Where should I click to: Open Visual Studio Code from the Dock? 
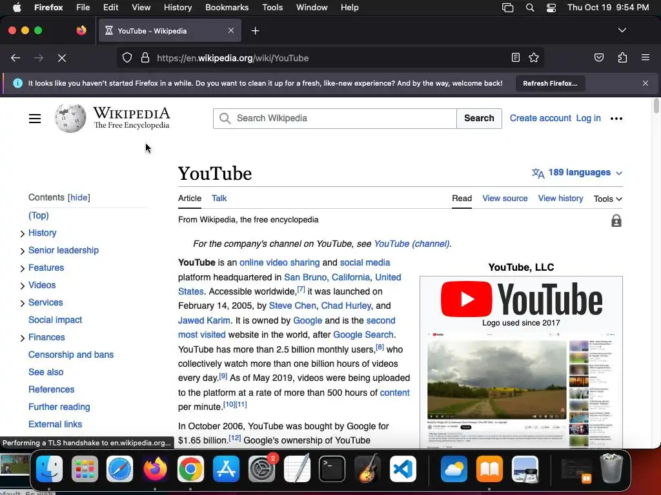click(x=403, y=469)
